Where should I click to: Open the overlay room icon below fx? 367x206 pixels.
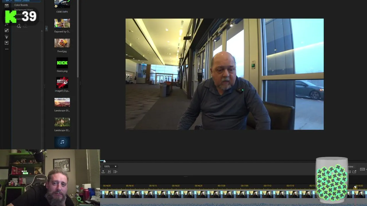(x=7, y=30)
